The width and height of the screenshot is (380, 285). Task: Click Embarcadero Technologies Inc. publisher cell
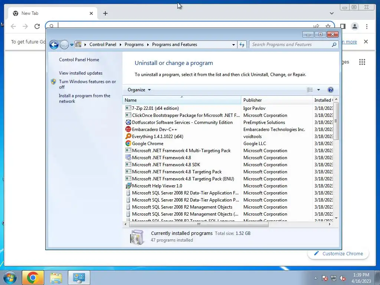(x=274, y=130)
